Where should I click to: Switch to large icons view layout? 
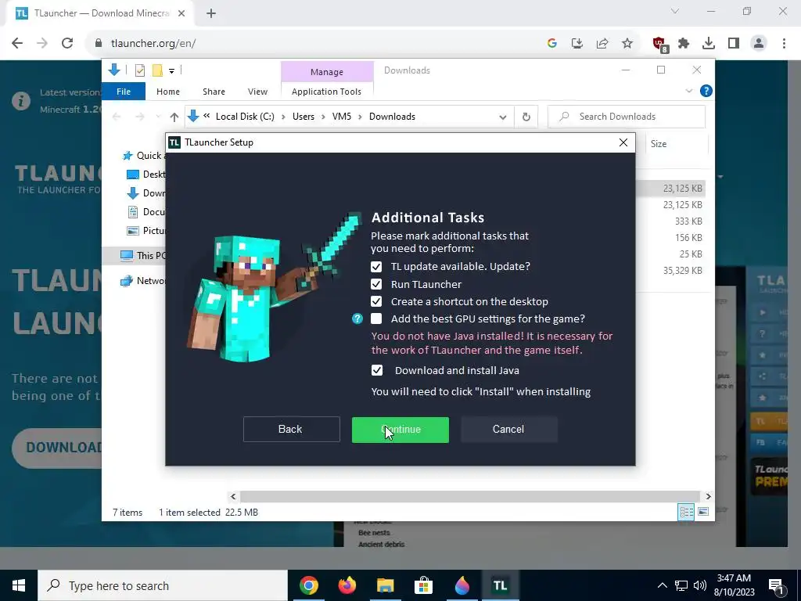(x=703, y=512)
